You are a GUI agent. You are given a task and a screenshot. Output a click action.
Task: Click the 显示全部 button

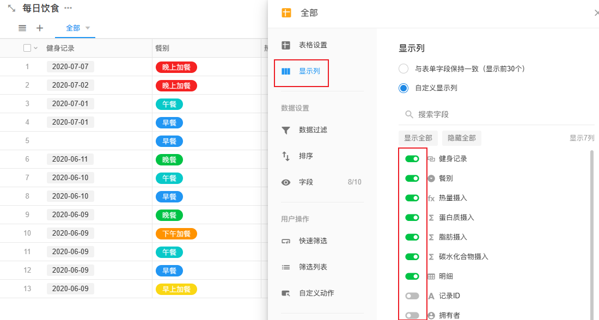coord(418,138)
